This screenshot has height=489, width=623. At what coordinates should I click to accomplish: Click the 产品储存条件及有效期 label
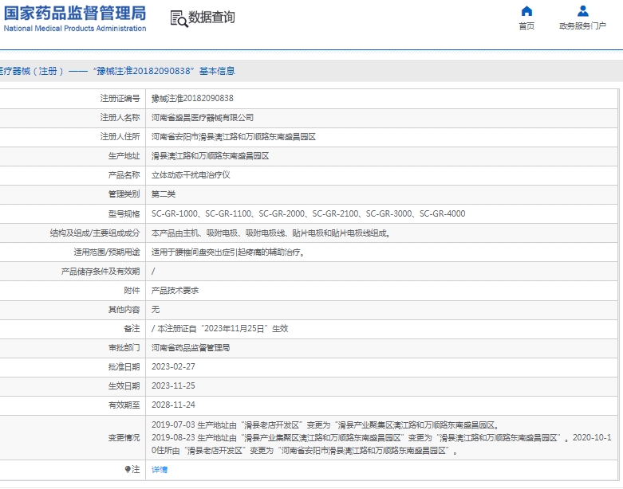[101, 272]
